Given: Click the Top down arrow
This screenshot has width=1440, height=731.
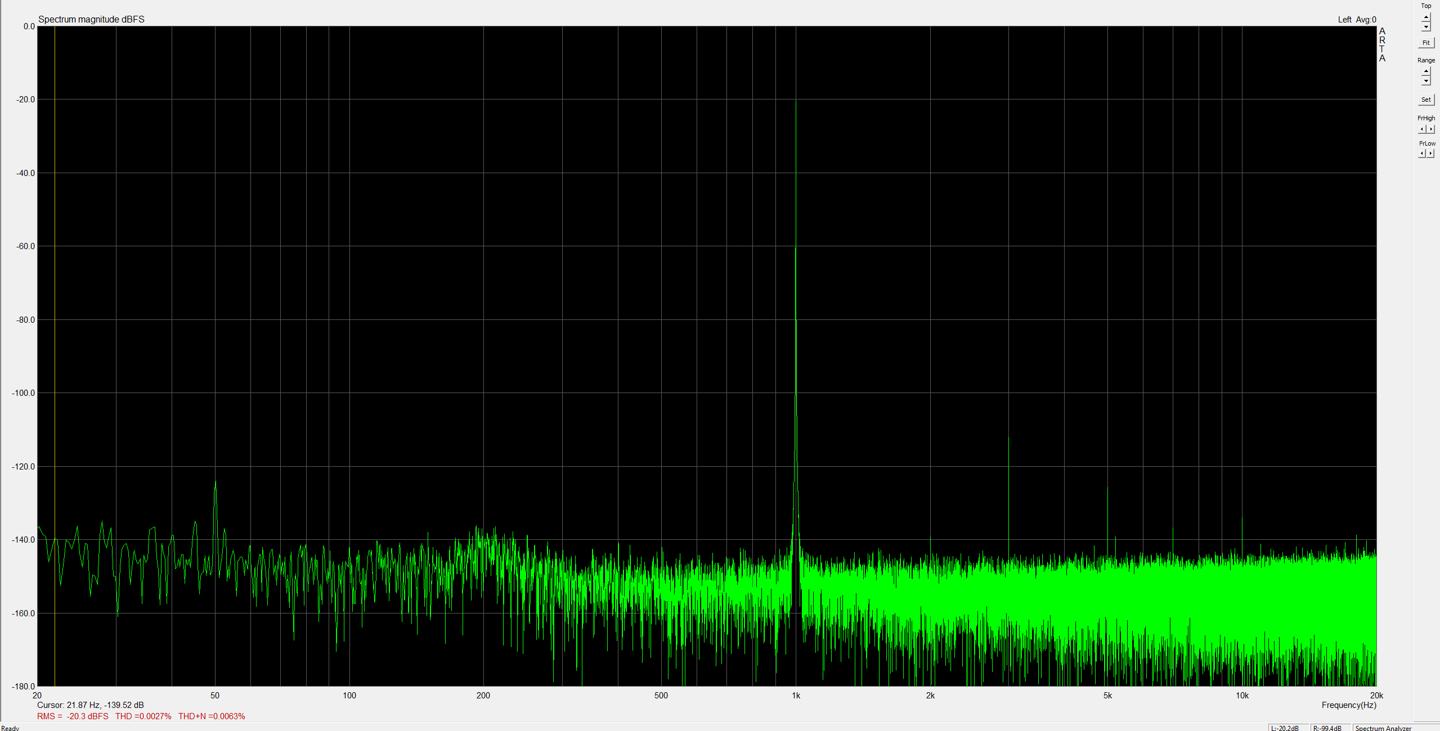Looking at the screenshot, I should pos(1425,27).
